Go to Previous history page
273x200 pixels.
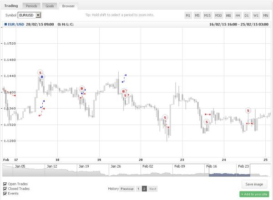click(x=127, y=189)
